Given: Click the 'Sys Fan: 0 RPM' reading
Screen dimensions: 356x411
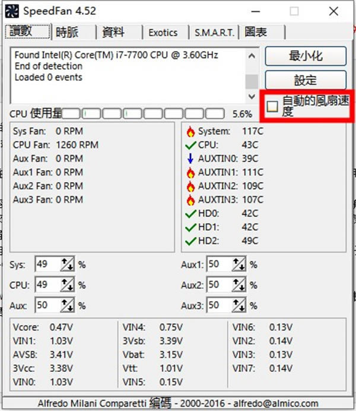Looking at the screenshot, I should coord(48,131).
